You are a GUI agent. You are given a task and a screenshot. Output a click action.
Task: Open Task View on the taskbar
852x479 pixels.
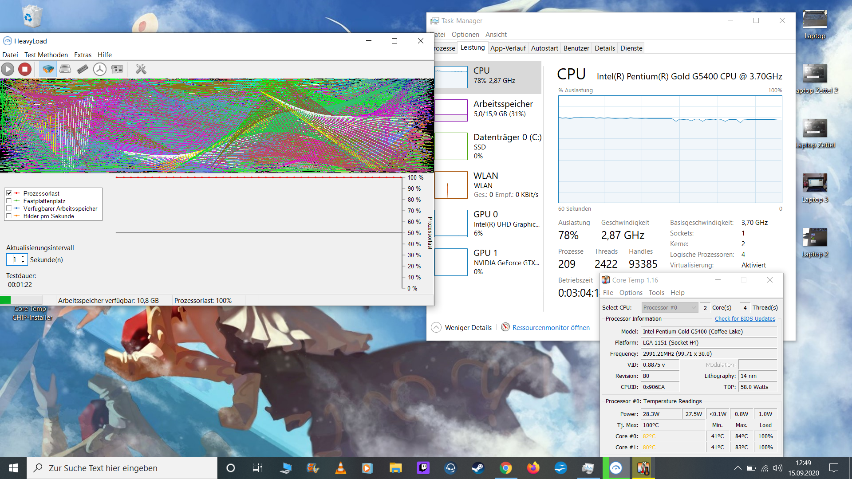[257, 468]
